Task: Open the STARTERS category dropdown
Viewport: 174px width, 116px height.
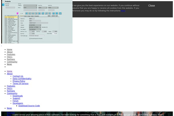Action: pos(35,25)
